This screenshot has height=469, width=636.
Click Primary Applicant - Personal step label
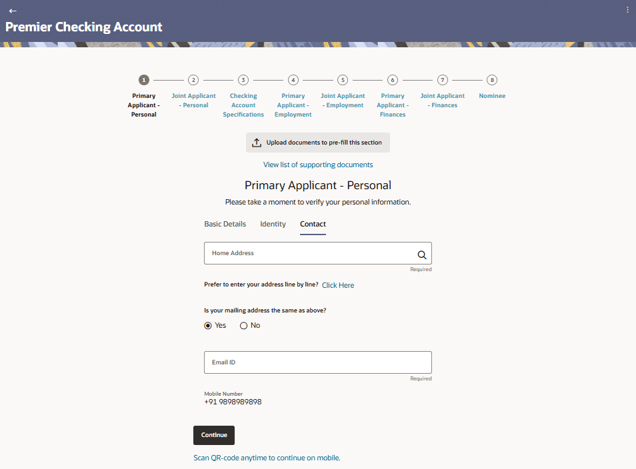(143, 105)
